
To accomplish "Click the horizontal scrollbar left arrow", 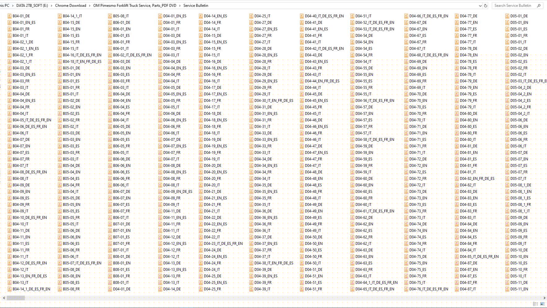I will (x=4, y=298).
